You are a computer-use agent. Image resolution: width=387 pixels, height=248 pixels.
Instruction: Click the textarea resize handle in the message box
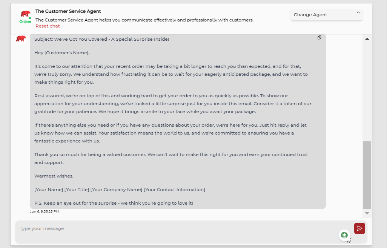point(349,240)
